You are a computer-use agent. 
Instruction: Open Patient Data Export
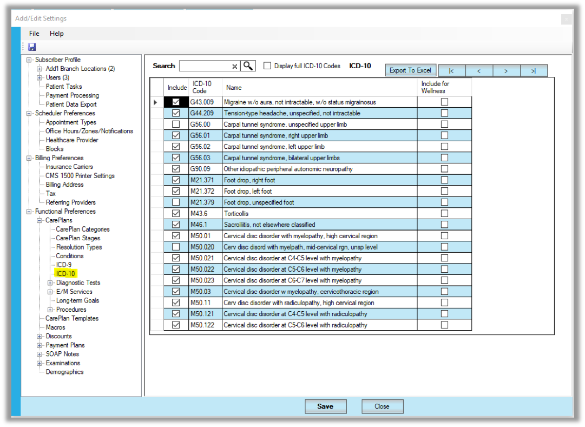tap(71, 104)
